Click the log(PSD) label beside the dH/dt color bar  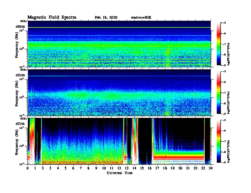point(228,54)
